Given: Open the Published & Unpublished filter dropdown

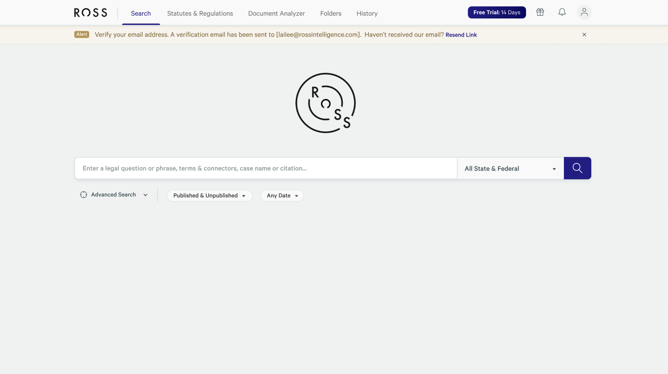Looking at the screenshot, I should [x=210, y=196].
